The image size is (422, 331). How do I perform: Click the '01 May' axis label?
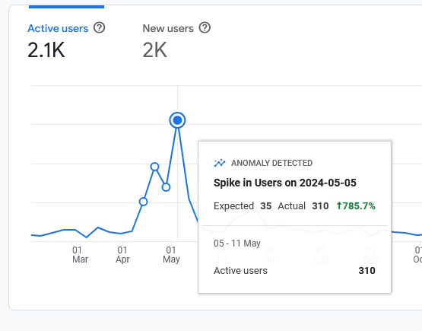(171, 254)
